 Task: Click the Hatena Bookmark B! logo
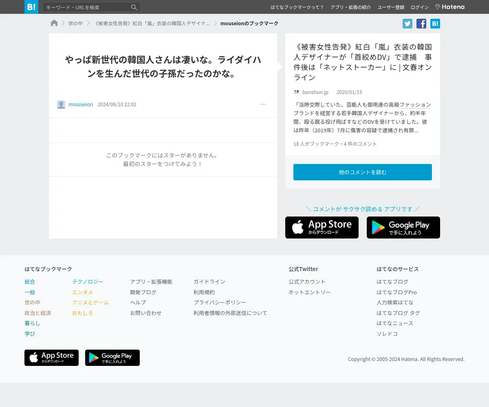(x=31, y=7)
